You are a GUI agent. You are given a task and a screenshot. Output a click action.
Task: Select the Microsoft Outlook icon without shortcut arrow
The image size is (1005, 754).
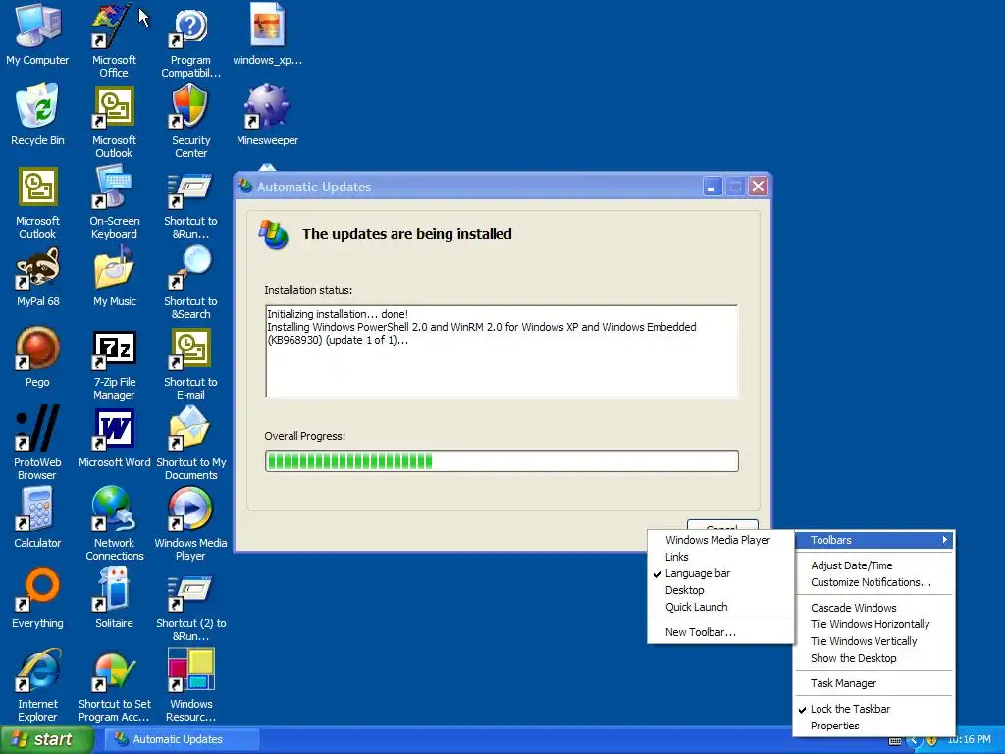38,188
